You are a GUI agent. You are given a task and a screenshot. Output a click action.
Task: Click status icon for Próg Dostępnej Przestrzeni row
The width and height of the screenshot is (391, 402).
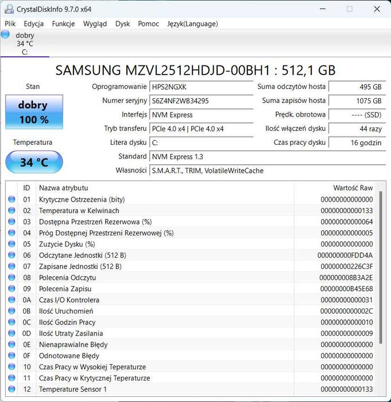click(x=11, y=233)
